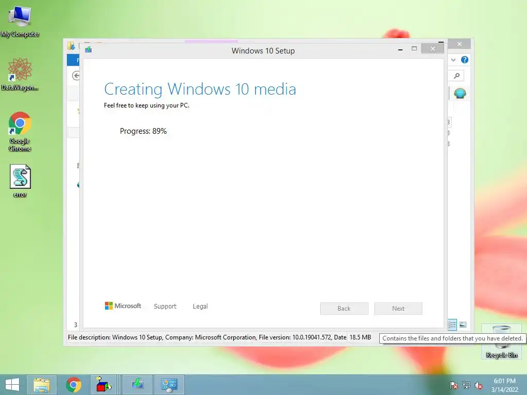
Task: Click the Action Center flag tray icon
Action: (454, 385)
